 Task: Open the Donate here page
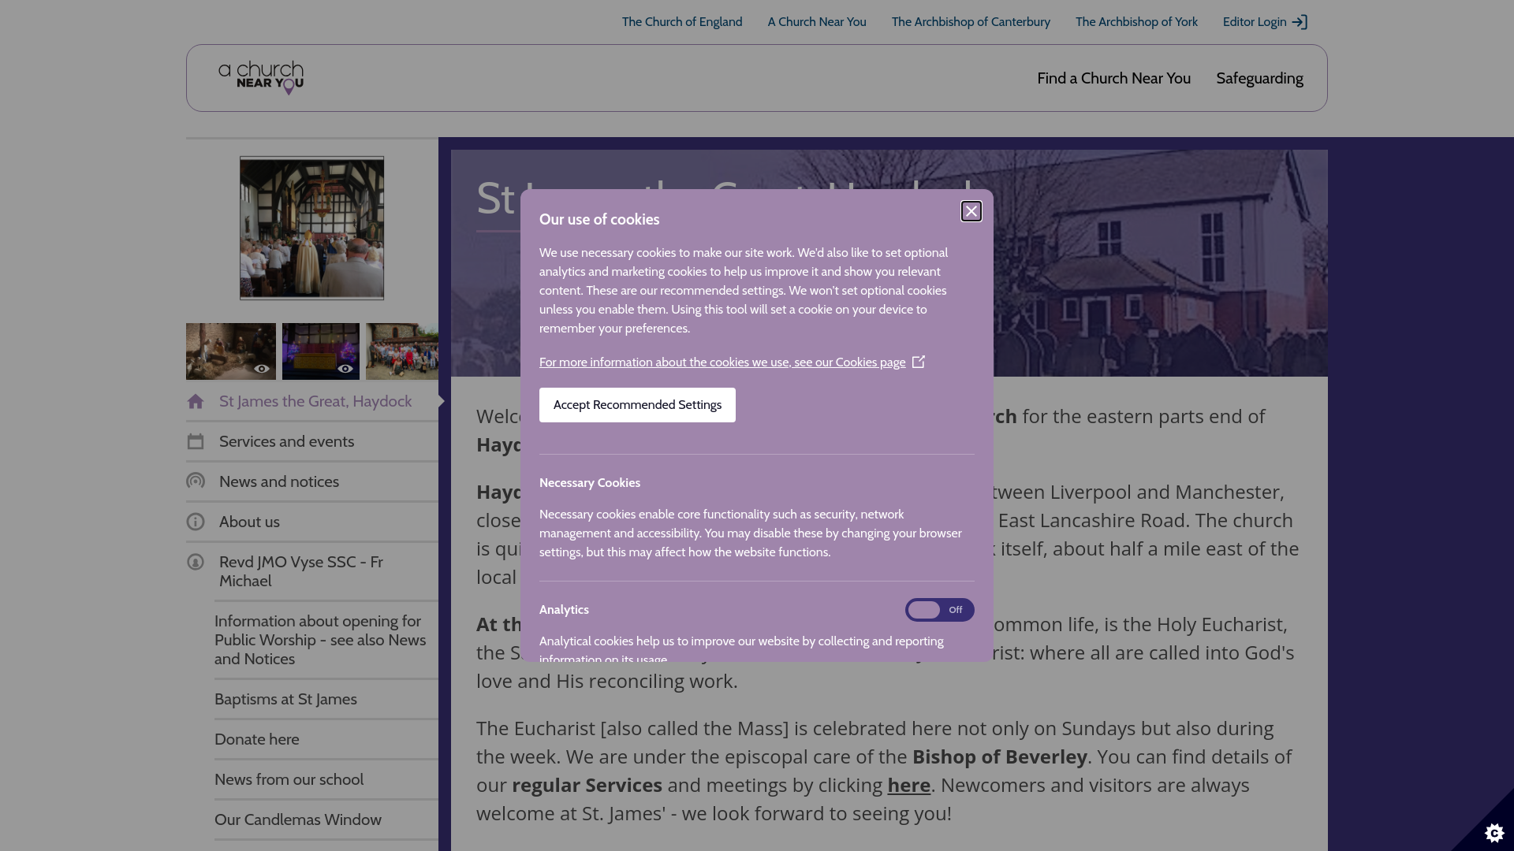[x=256, y=740]
